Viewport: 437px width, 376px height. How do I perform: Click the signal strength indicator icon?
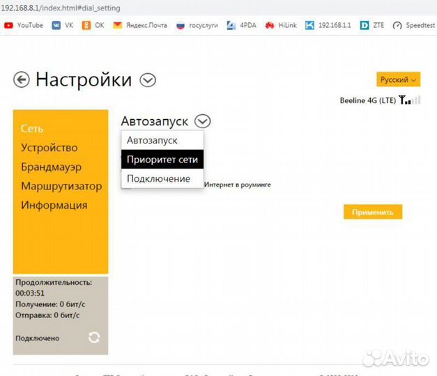pos(409,100)
